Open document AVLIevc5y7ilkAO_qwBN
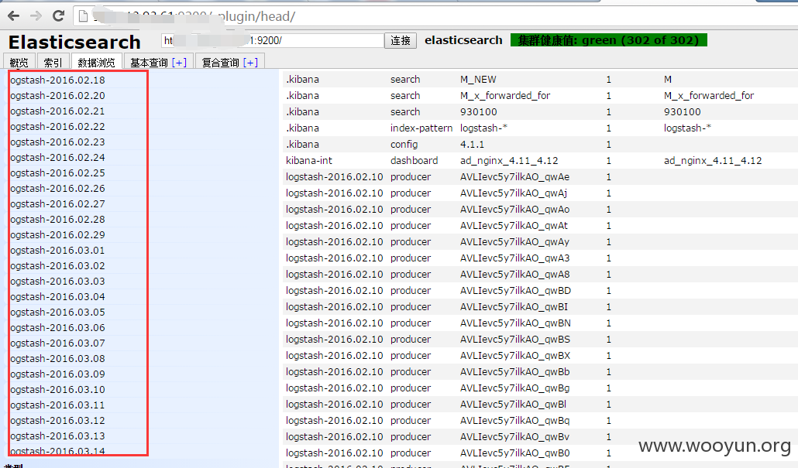The width and height of the screenshot is (798, 468). pos(541,323)
